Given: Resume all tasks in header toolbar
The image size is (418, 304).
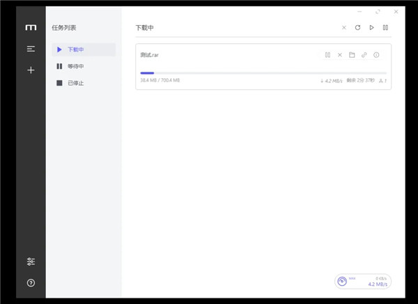Looking at the screenshot, I should tap(371, 27).
